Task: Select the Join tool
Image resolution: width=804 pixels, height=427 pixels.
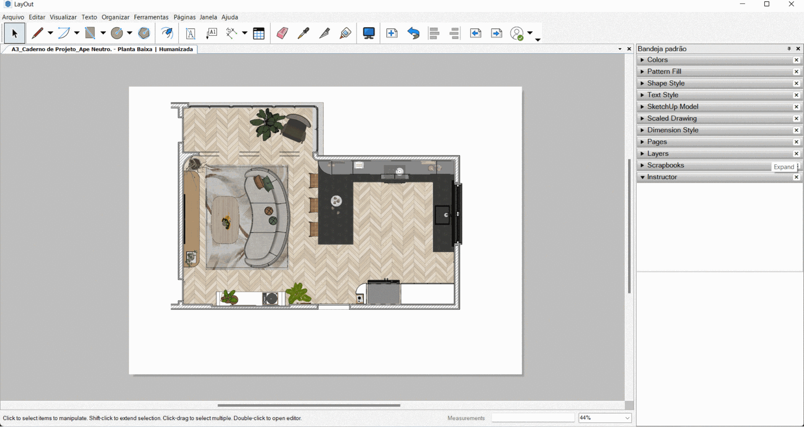Action: [345, 33]
